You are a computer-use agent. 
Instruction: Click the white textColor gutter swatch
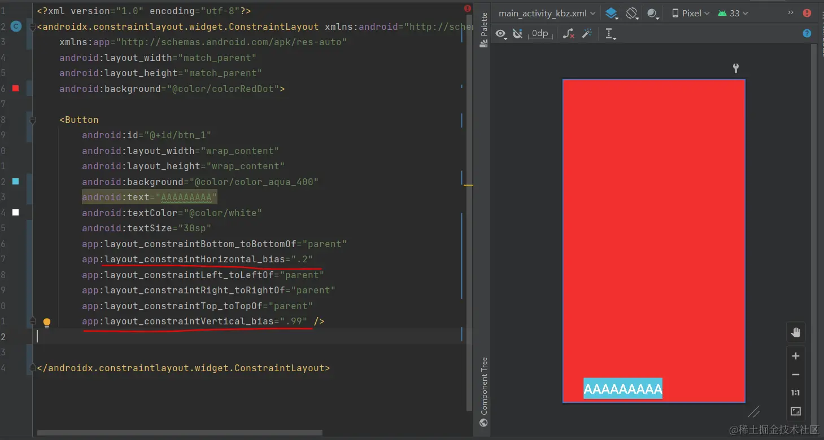click(16, 212)
